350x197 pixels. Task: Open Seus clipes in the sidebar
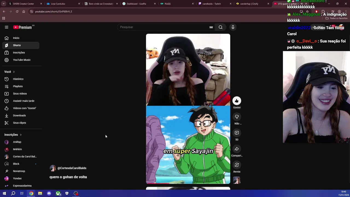coord(21,123)
